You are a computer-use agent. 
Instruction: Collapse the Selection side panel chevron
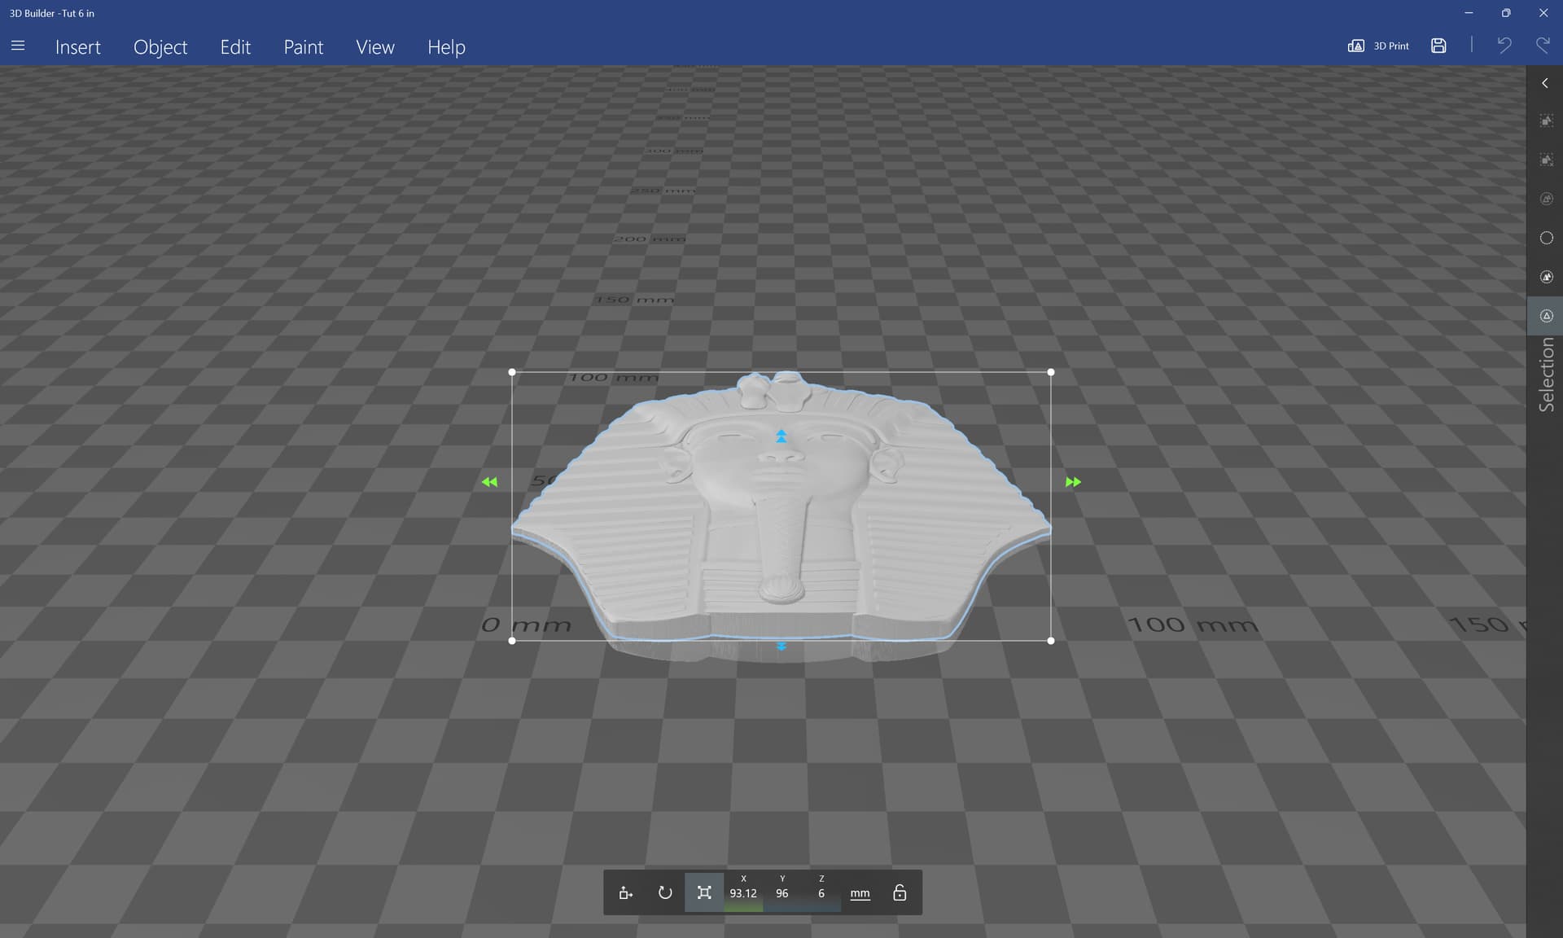click(1545, 83)
